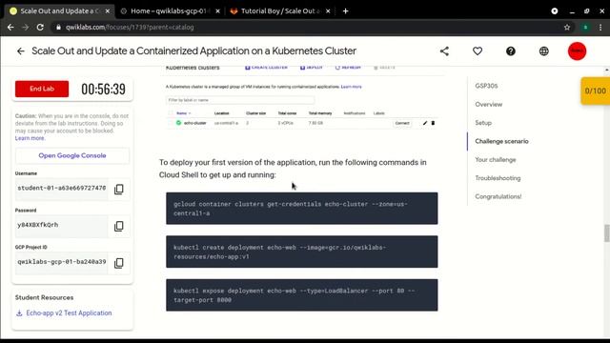Open the Chrome three-dot menu

[600, 28]
